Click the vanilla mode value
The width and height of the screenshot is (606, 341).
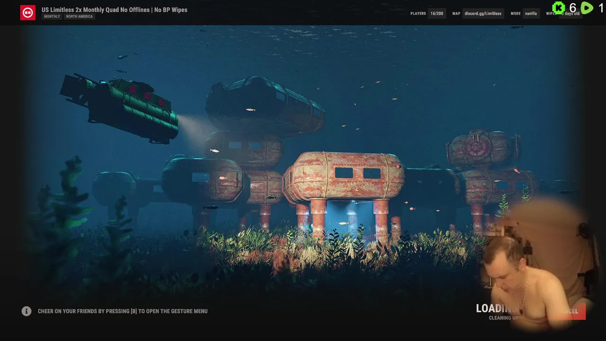pos(531,13)
